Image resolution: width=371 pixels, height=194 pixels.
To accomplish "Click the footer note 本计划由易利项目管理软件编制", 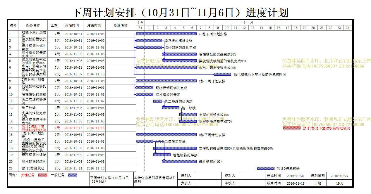I will [155, 179].
